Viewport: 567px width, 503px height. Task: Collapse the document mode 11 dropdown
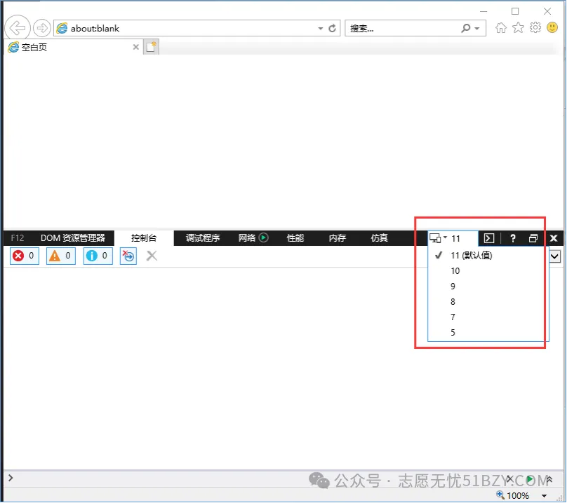453,238
